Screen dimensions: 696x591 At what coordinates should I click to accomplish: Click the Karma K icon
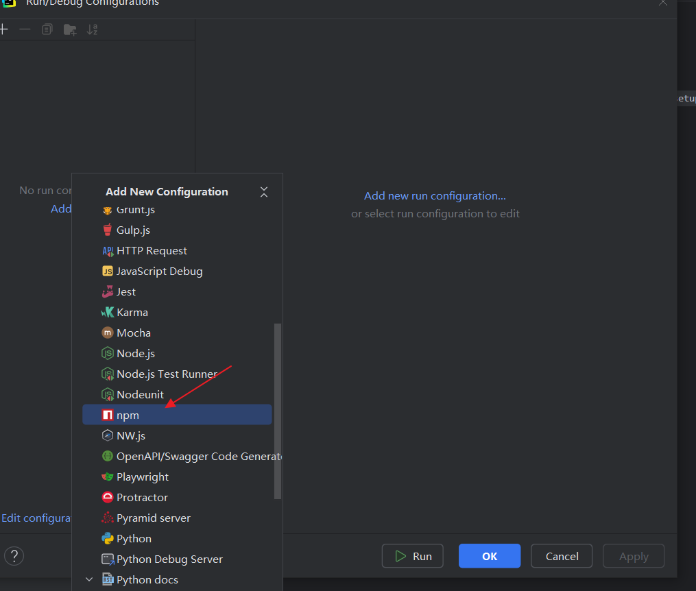(108, 313)
